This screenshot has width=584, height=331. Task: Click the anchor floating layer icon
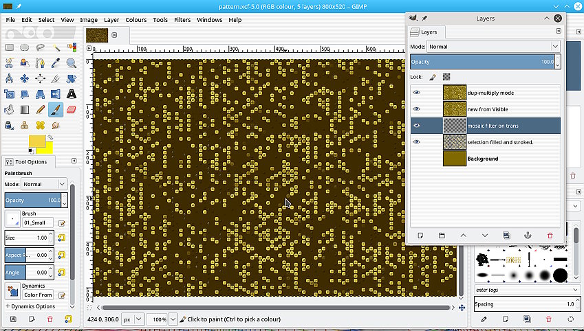point(528,236)
